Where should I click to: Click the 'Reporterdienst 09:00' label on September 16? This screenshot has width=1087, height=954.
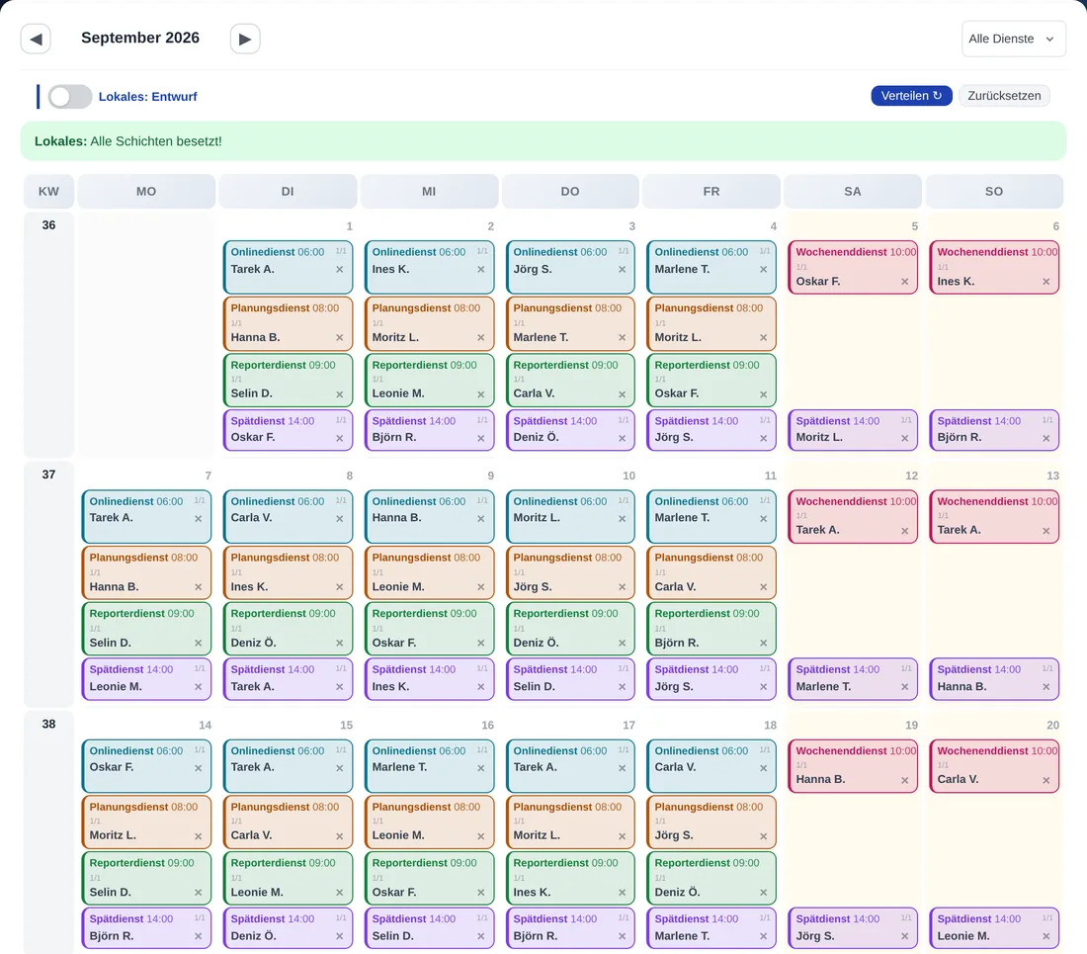pyautogui.click(x=424, y=863)
